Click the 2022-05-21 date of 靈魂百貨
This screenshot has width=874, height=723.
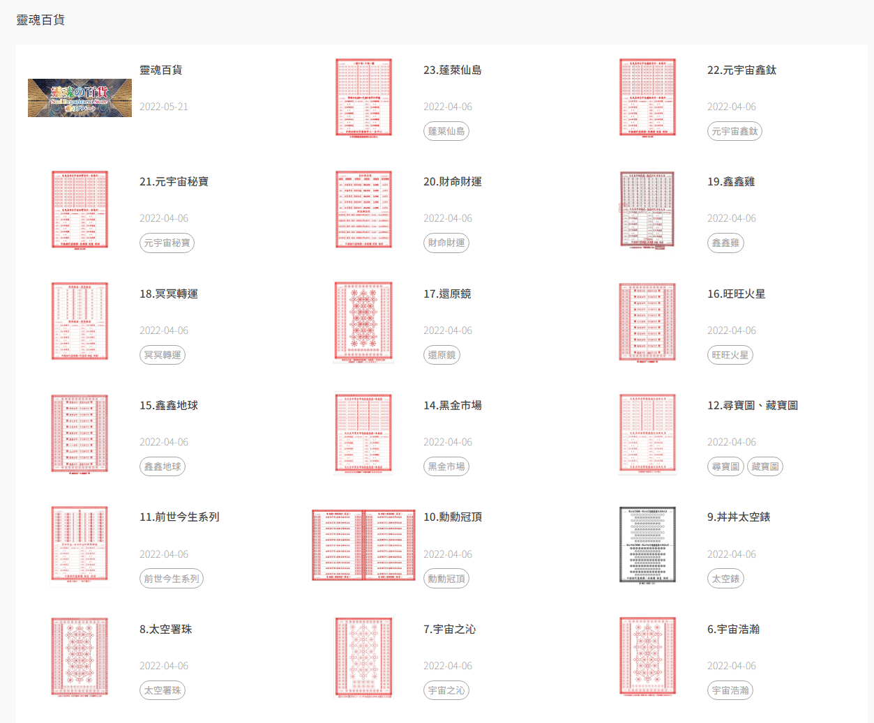164,107
